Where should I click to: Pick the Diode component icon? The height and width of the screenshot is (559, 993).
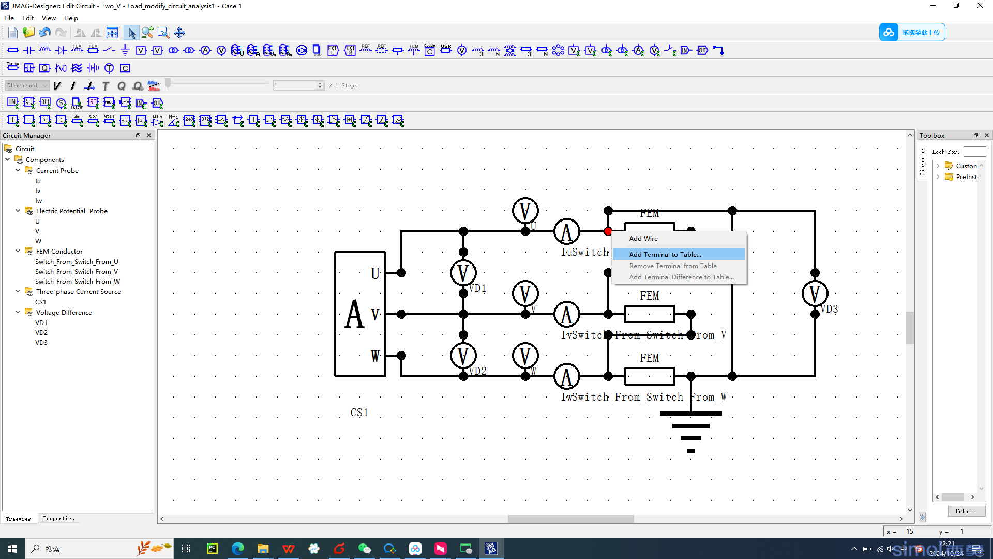pos(61,50)
